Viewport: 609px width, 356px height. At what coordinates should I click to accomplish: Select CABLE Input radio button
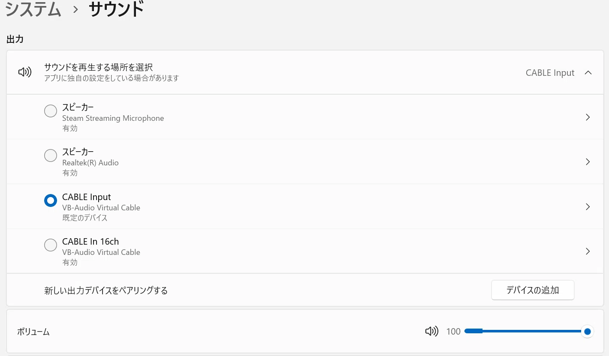(x=51, y=200)
